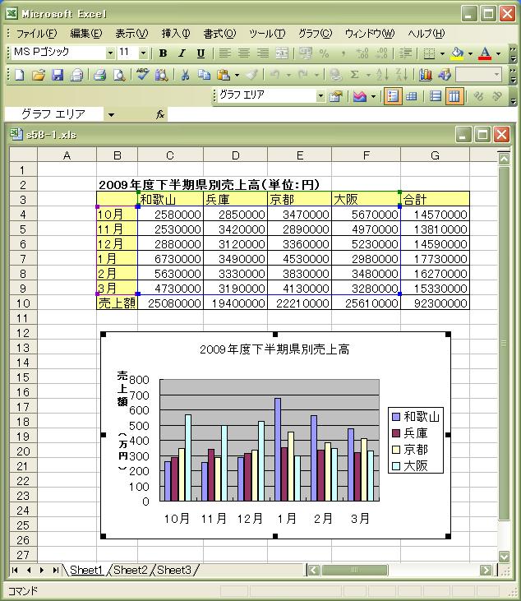
Task: Click the Paste clipboard icon
Action: pos(224,75)
